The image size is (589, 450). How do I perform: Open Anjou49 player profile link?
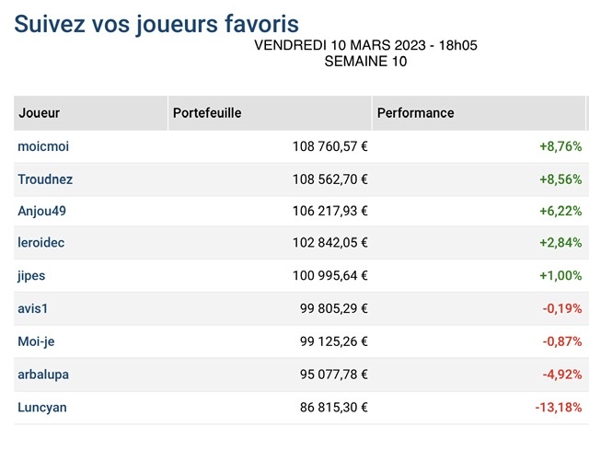(x=41, y=211)
